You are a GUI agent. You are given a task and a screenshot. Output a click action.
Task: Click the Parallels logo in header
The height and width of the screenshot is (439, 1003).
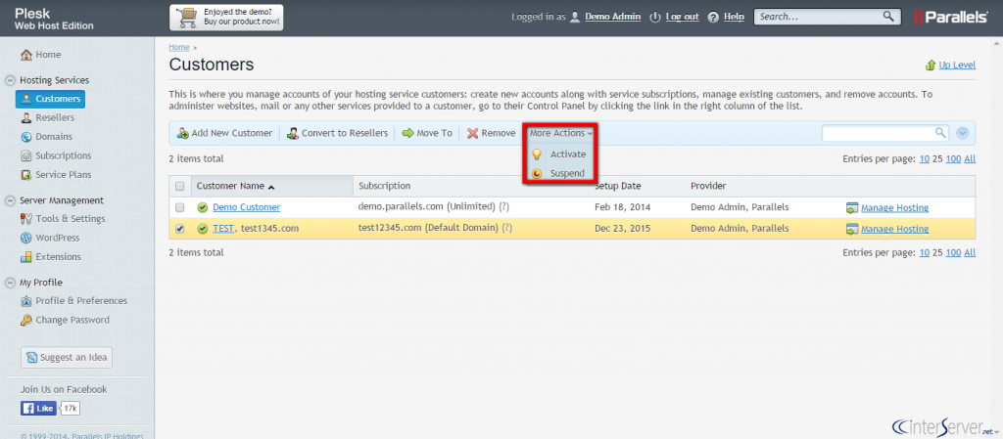(x=951, y=18)
